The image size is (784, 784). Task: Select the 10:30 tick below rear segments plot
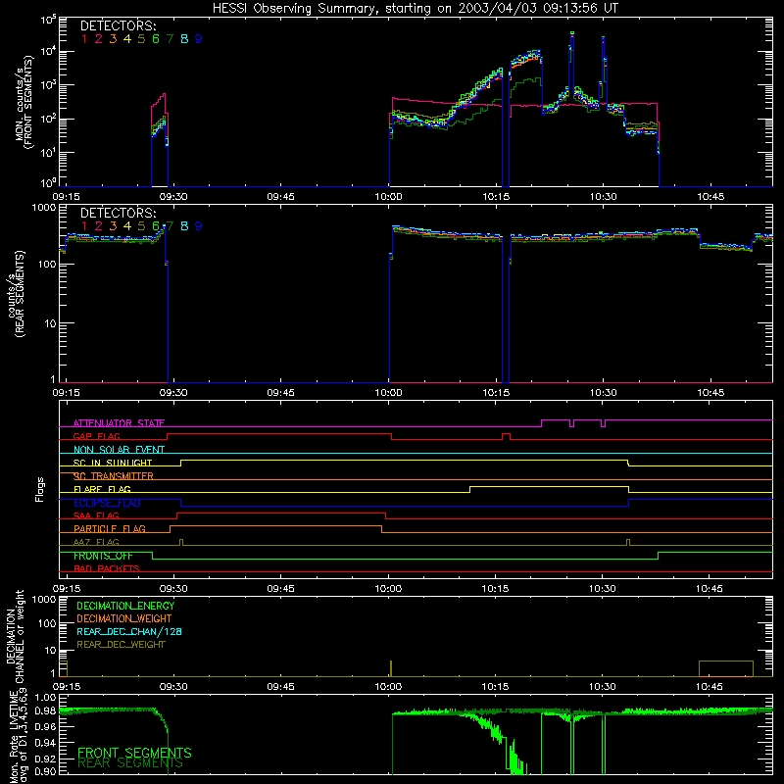click(x=603, y=393)
